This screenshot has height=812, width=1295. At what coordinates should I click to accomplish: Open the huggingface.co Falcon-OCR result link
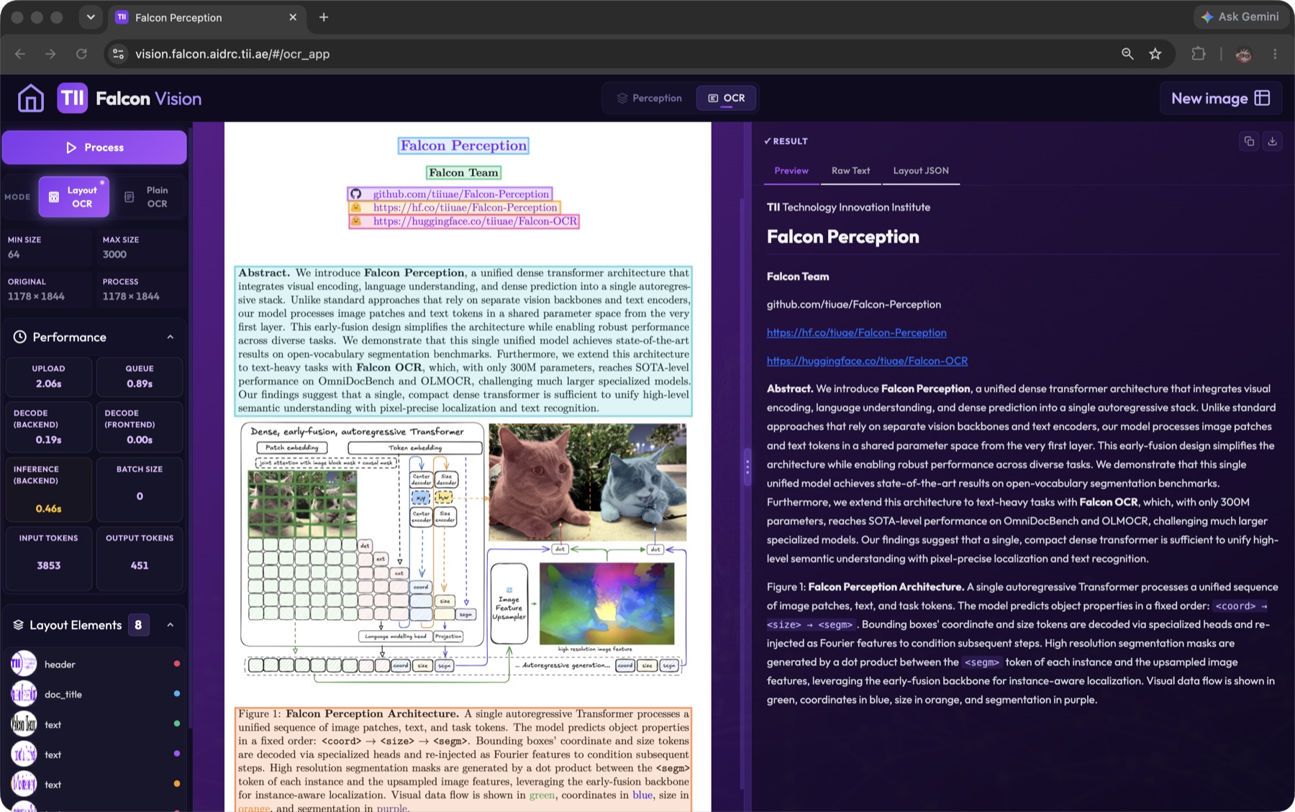867,360
